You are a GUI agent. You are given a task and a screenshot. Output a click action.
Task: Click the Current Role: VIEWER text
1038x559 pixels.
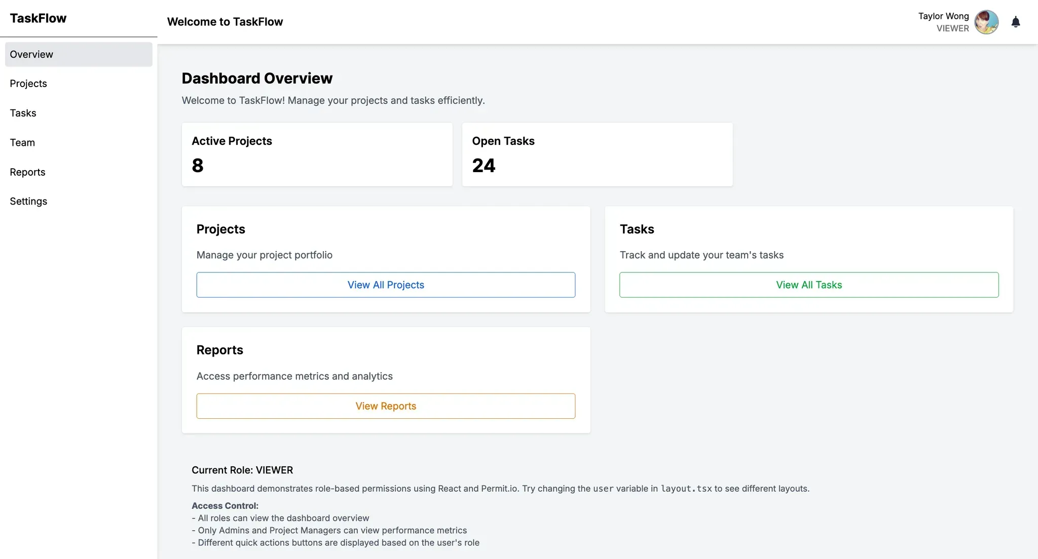pyautogui.click(x=242, y=470)
